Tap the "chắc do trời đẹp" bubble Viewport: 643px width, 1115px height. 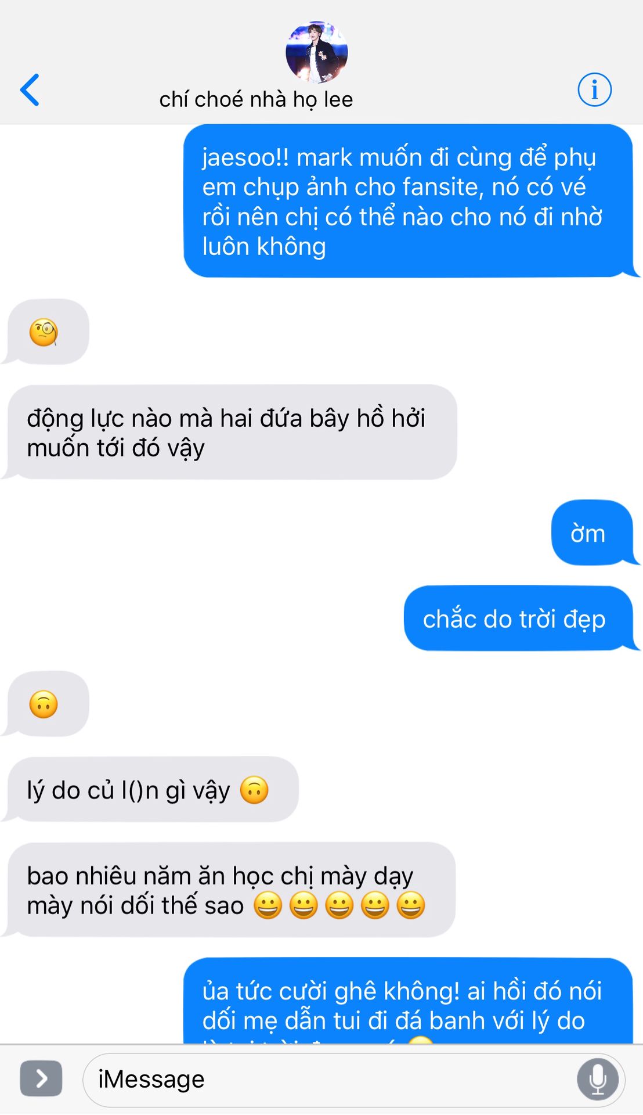[x=520, y=618]
